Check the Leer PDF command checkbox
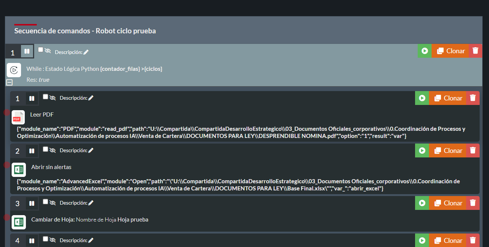The height and width of the screenshot is (247, 489). pyautogui.click(x=45, y=97)
